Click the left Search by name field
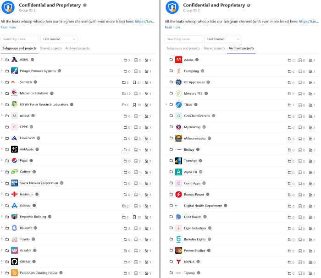Image resolution: width=321 pixels, height=278 pixels. (x=20, y=39)
